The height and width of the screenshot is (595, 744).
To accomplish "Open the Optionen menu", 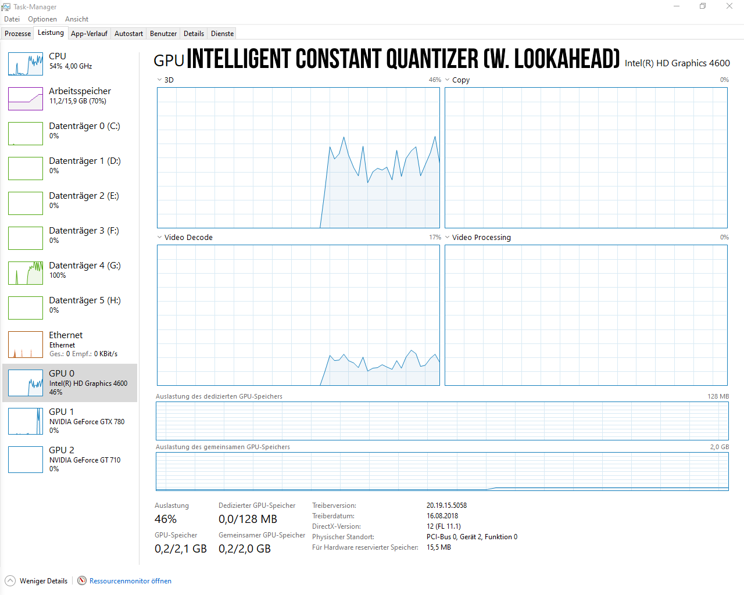I will pyautogui.click(x=42, y=19).
